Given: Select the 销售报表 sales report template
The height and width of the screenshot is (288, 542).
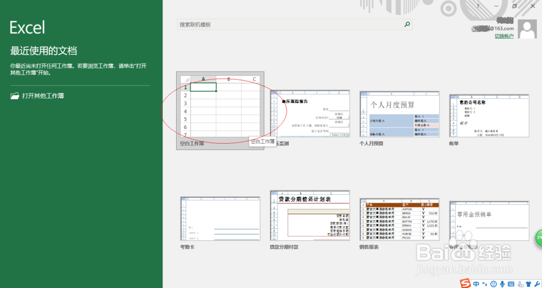Looking at the screenshot, I should (x=399, y=219).
